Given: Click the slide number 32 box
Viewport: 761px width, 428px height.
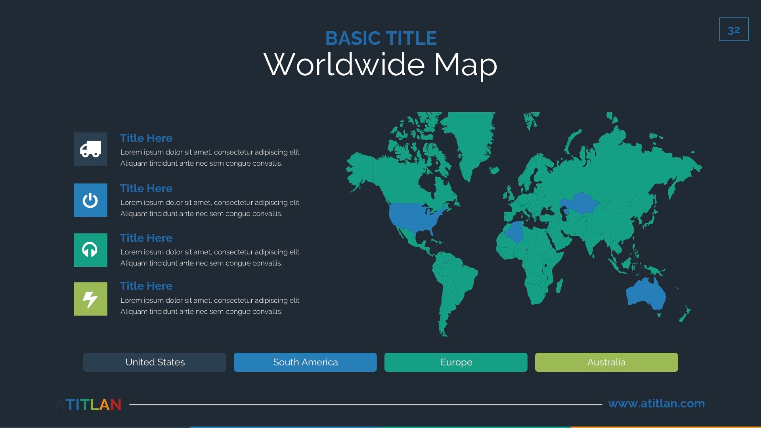Looking at the screenshot, I should [x=734, y=29].
